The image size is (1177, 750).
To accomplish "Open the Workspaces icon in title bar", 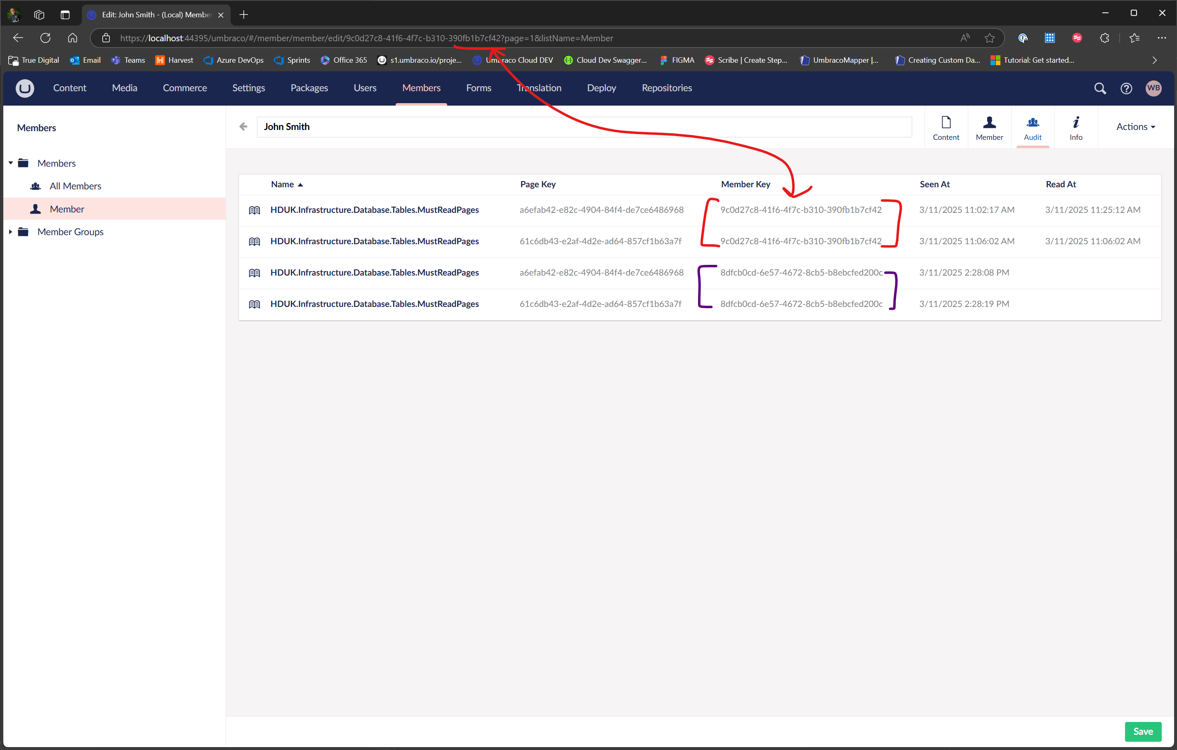I will [x=39, y=15].
